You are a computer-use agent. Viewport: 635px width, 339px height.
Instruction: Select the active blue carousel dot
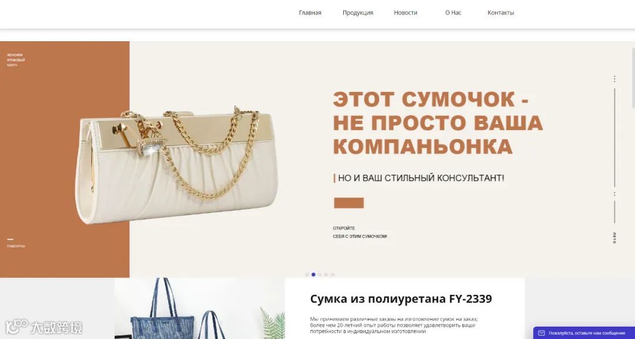(313, 274)
